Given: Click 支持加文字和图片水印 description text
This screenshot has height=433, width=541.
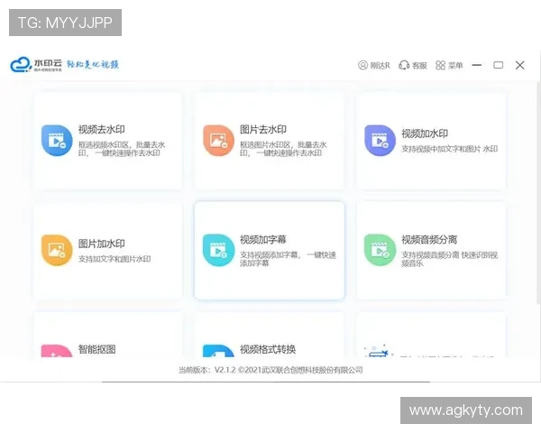Looking at the screenshot, I should [x=115, y=259].
